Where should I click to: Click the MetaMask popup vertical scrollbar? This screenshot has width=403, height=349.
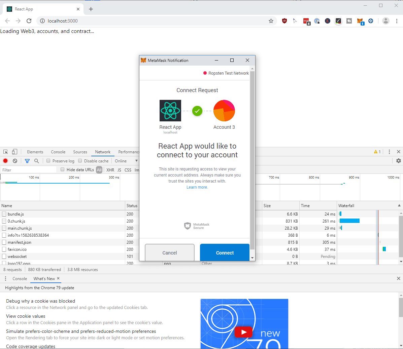[x=252, y=160]
